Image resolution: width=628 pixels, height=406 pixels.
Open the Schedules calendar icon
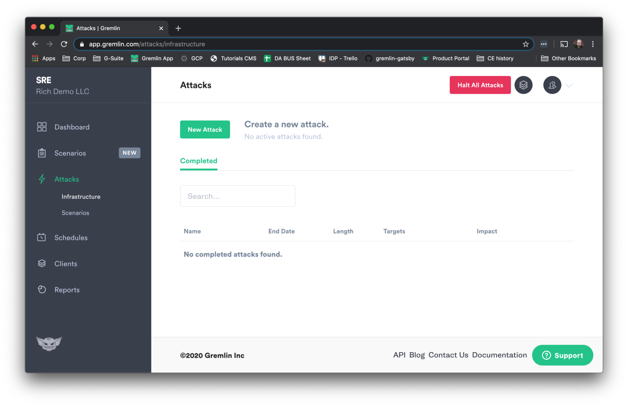41,237
